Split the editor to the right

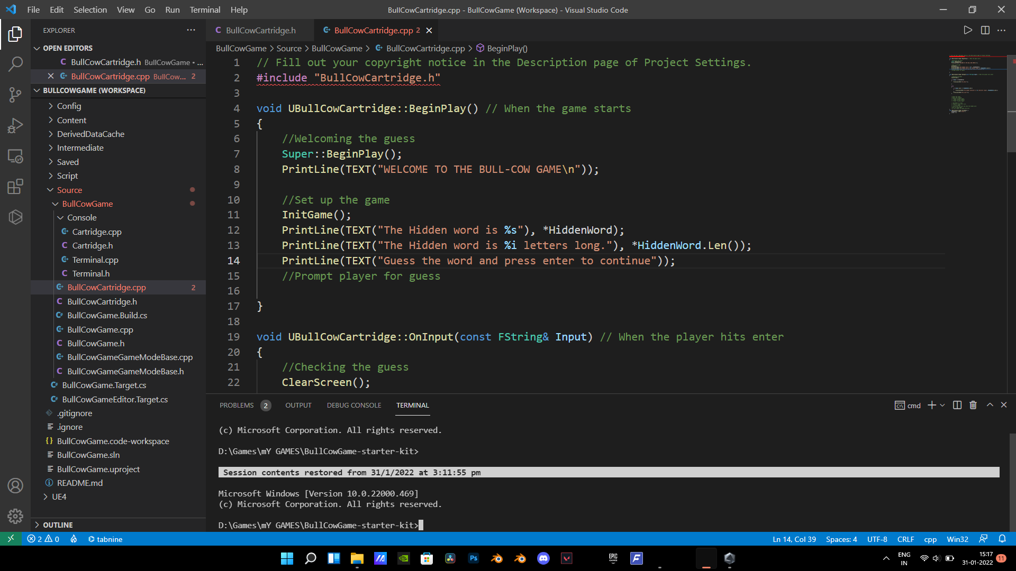click(985, 30)
